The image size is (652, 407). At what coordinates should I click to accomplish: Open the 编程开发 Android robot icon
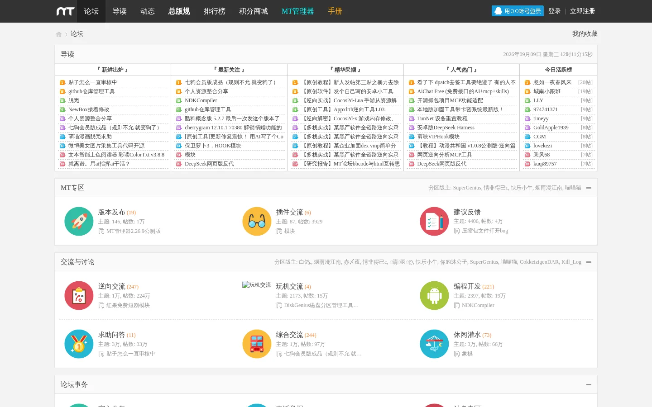point(434,295)
